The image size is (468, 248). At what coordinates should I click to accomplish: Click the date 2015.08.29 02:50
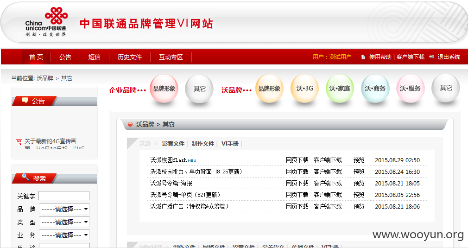[x=397, y=160]
